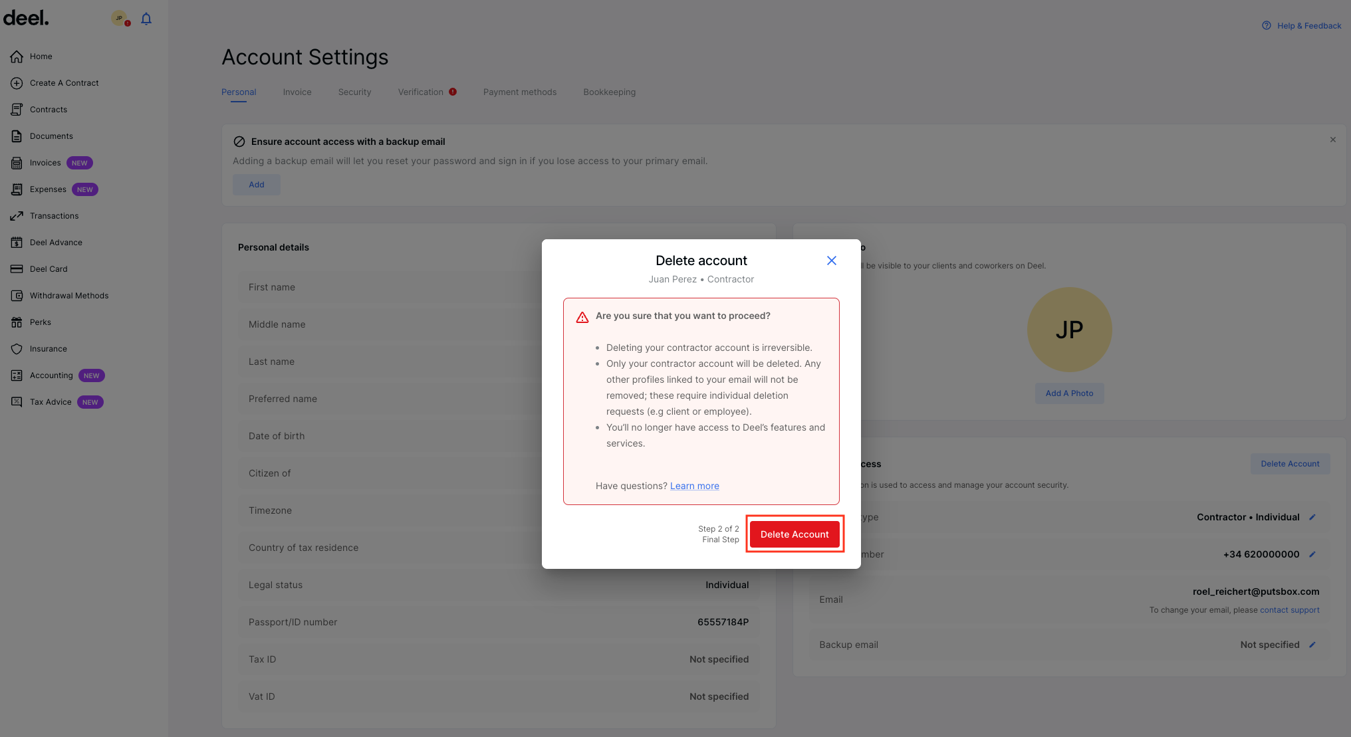Viewport: 1351px width, 737px height.
Task: Open Documents from the sidebar
Action: [x=51, y=136]
